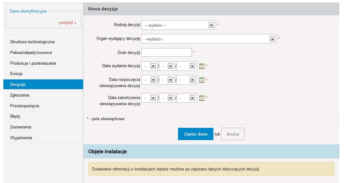Open calendar picker for Data rozpoczęcia obowiązywania
The height and width of the screenshot is (183, 344).
(x=202, y=80)
